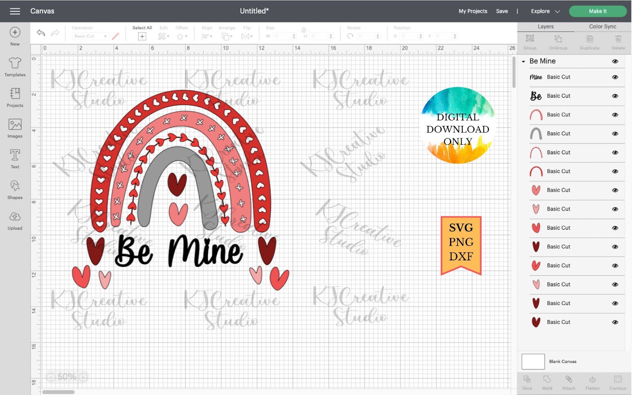Click the Flatten tool
The height and width of the screenshot is (395, 632).
pos(592,383)
